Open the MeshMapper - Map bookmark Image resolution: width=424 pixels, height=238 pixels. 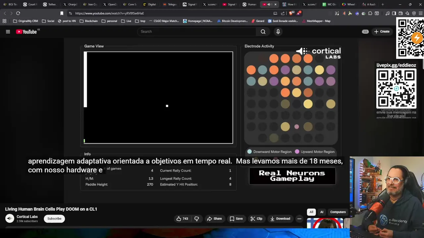click(316, 21)
